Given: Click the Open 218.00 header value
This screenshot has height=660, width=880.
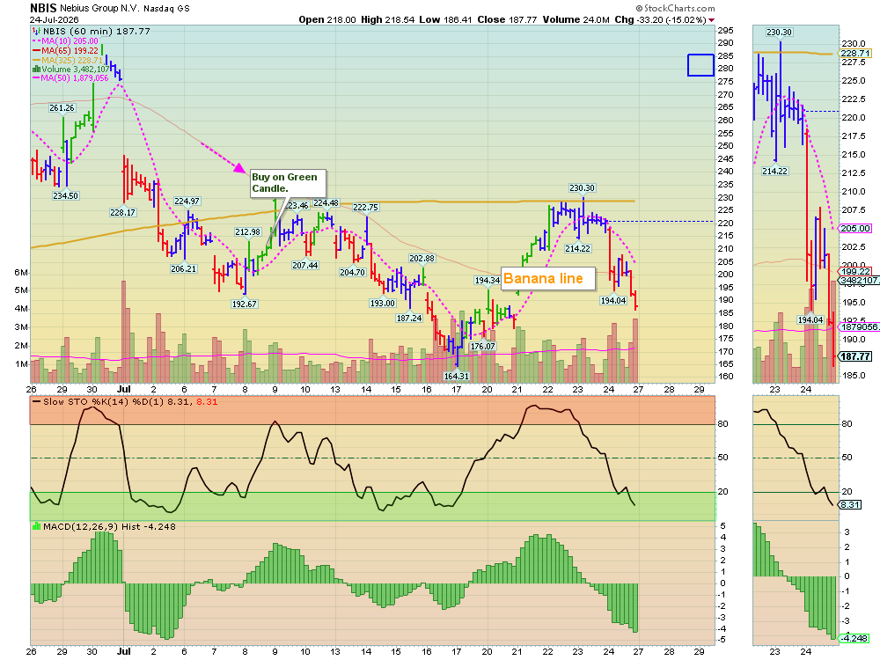Looking at the screenshot, I should (x=327, y=19).
